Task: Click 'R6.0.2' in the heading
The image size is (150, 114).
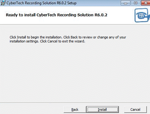Action: coord(101,15)
